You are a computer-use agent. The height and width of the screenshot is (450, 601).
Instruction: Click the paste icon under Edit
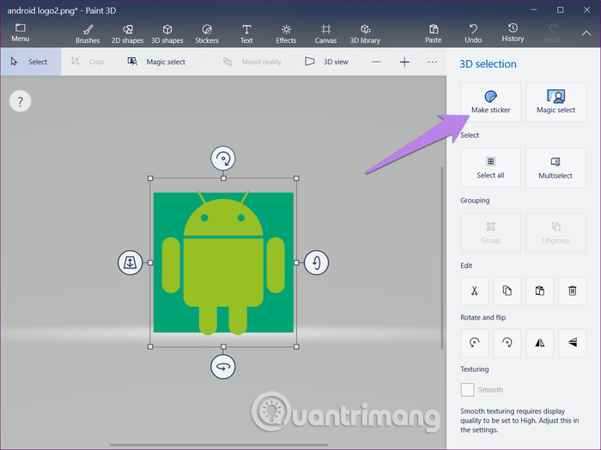[x=540, y=291]
